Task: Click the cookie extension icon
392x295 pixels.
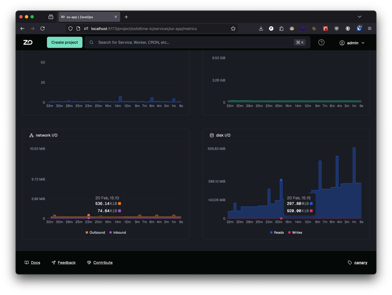Action: [x=314, y=28]
